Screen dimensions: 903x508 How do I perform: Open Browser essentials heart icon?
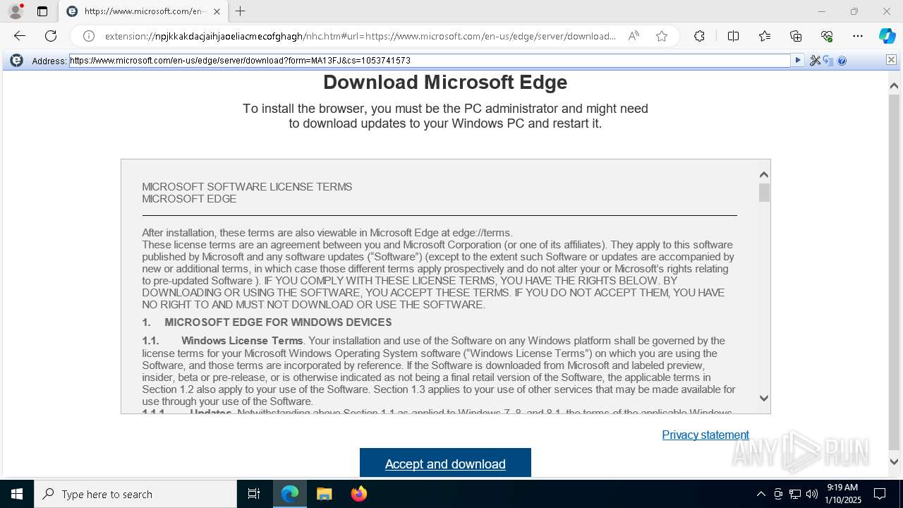pos(827,36)
